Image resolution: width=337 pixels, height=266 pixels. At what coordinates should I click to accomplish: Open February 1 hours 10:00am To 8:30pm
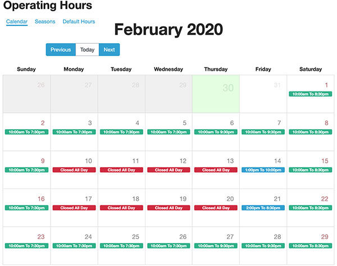311,94
